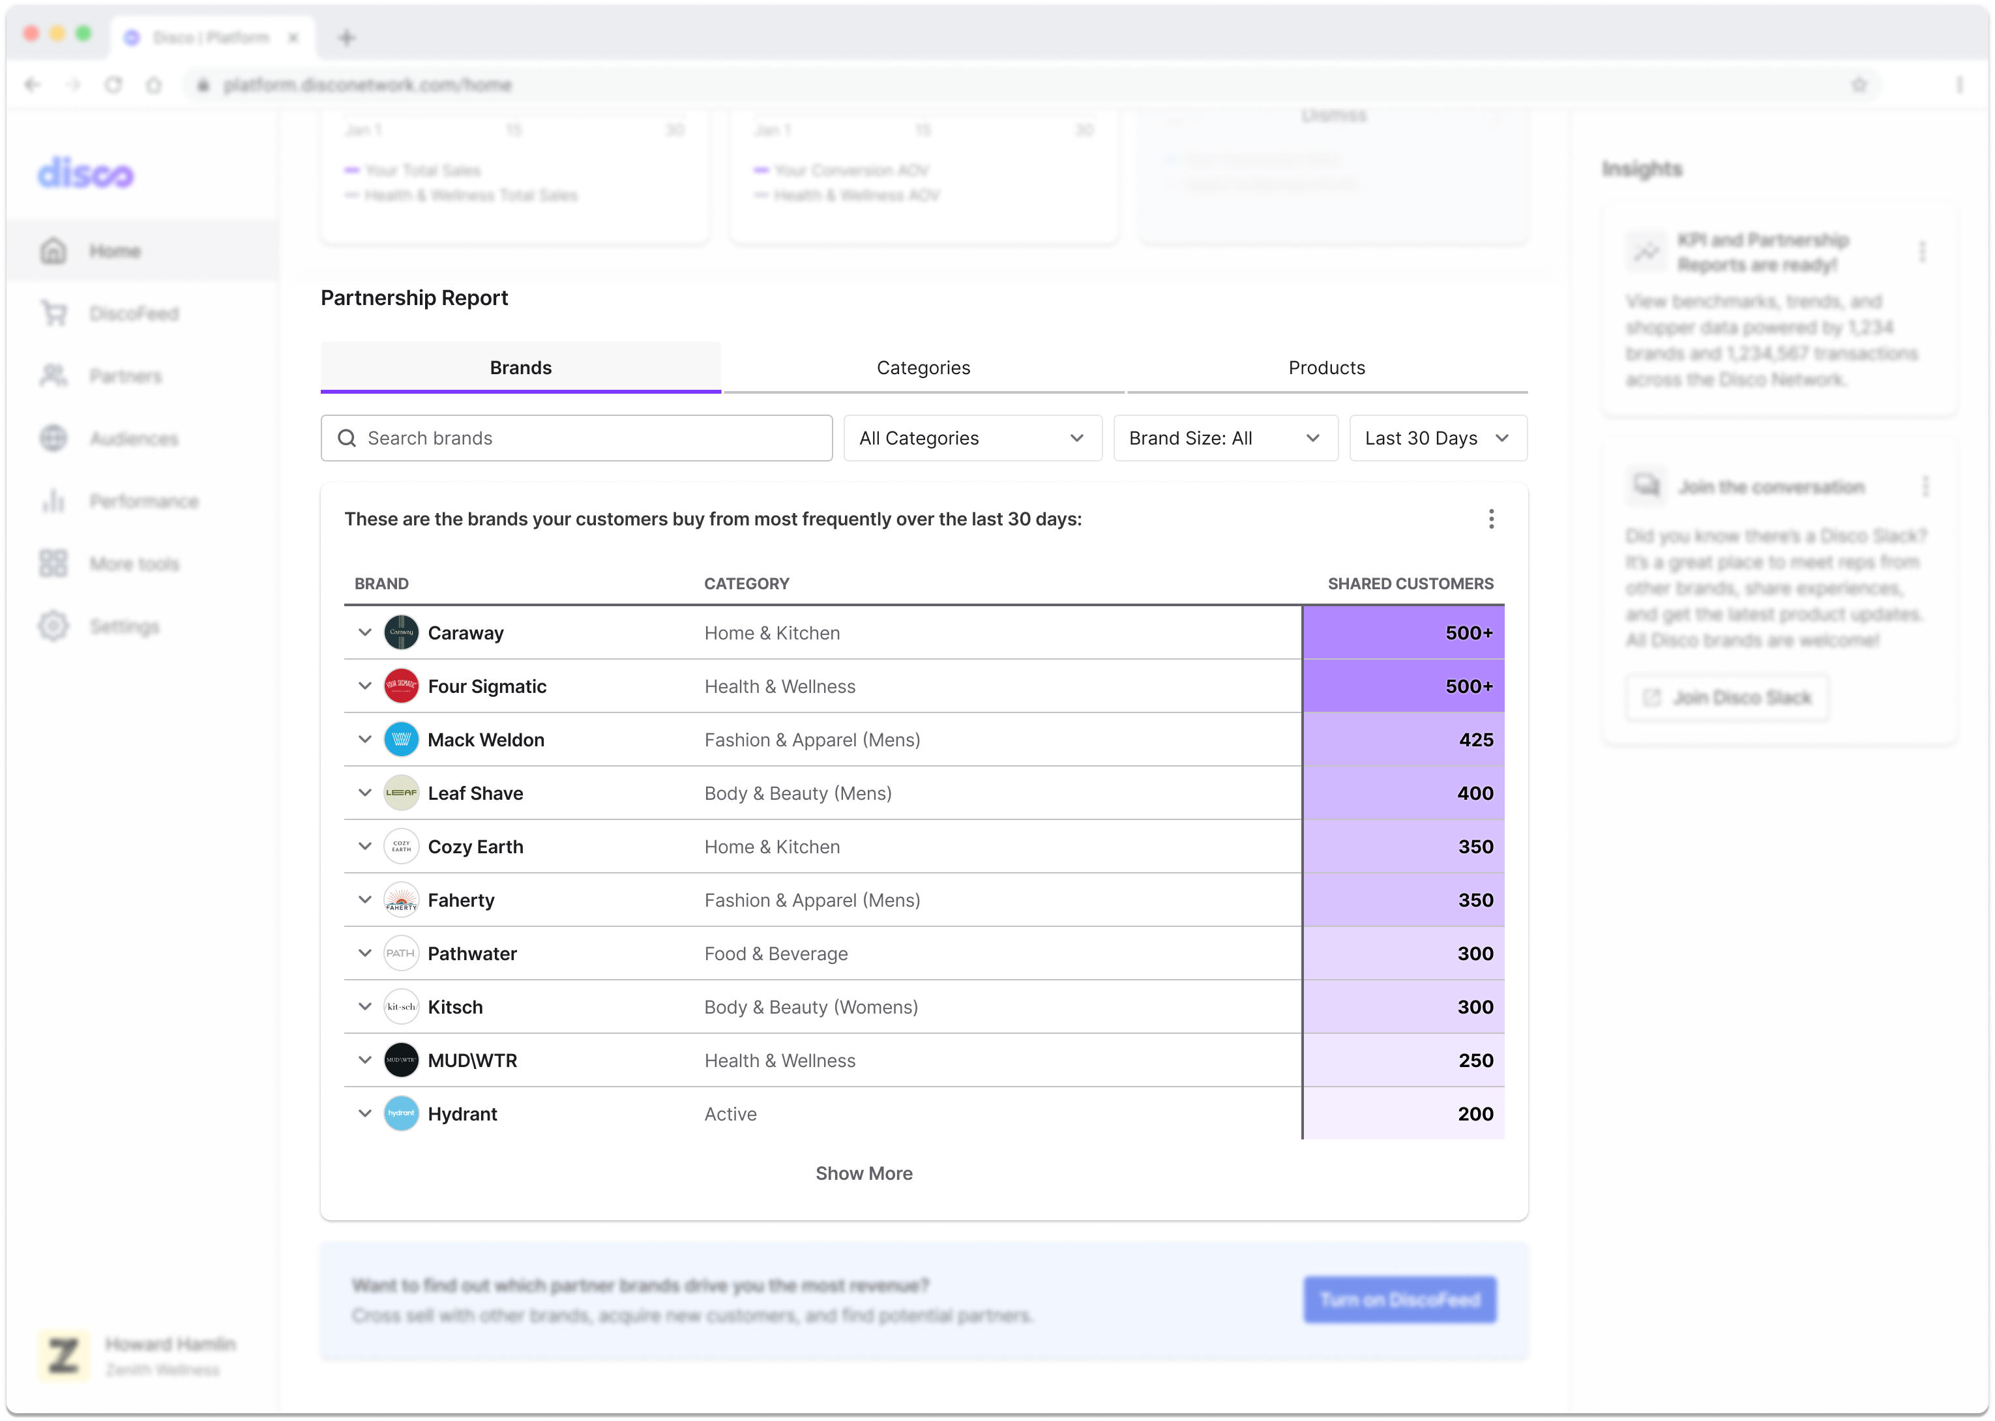Select the Disco Platform browser tab
This screenshot has width=1995, height=1421.
point(213,38)
